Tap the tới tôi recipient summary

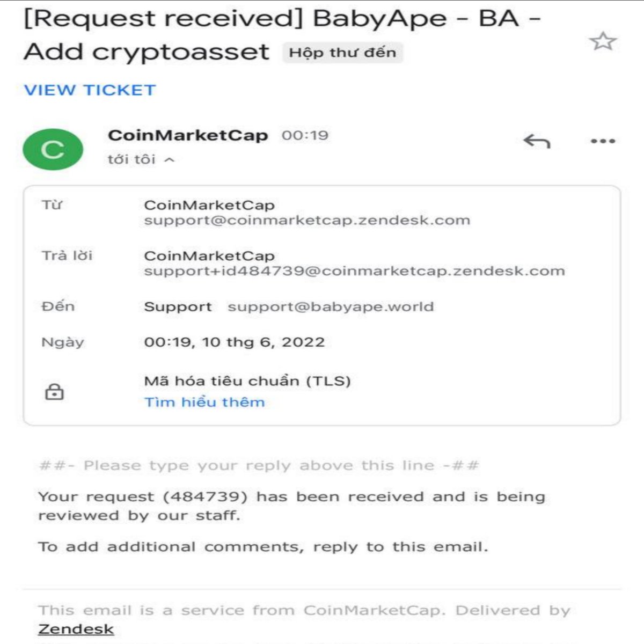tap(131, 160)
